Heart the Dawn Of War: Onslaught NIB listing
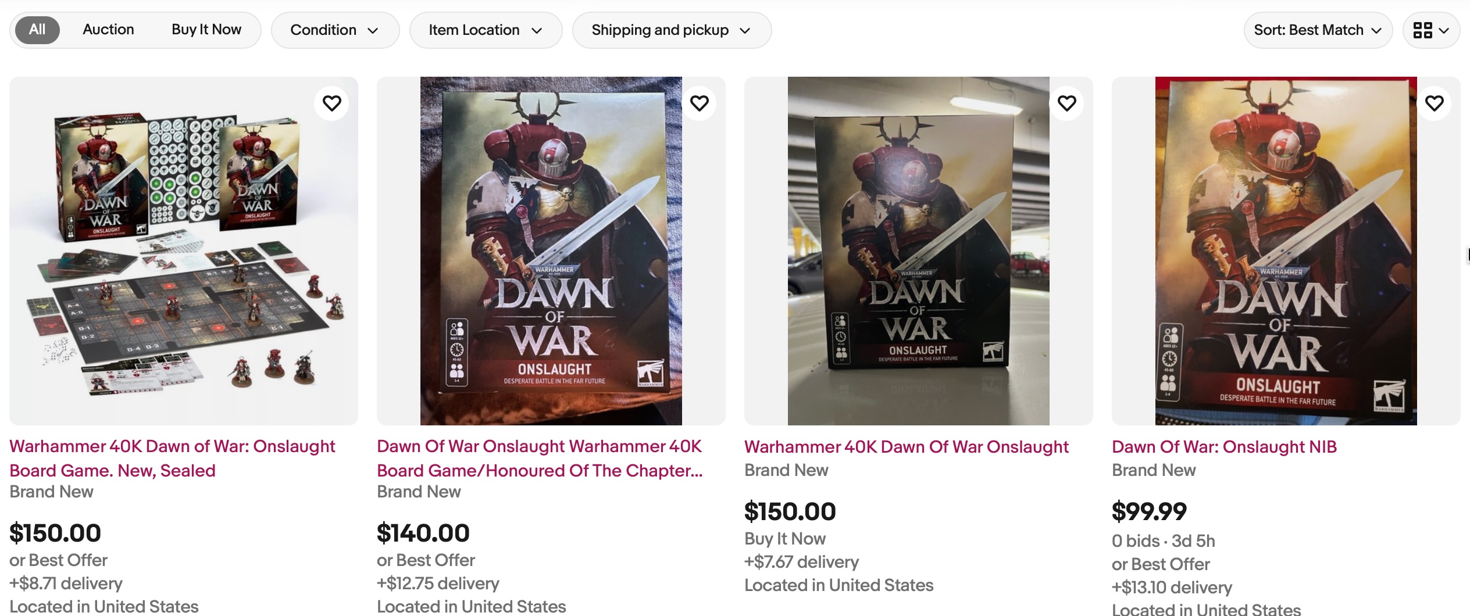The width and height of the screenshot is (1470, 616). pyautogui.click(x=1434, y=103)
